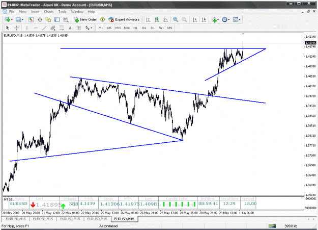Open the View menu
Viewport: 318px width, 230px height.
pyautogui.click(x=23, y=12)
